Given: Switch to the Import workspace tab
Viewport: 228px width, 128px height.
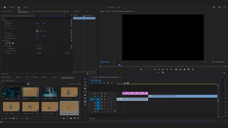Looking at the screenshot, I should click(x=12, y=7).
